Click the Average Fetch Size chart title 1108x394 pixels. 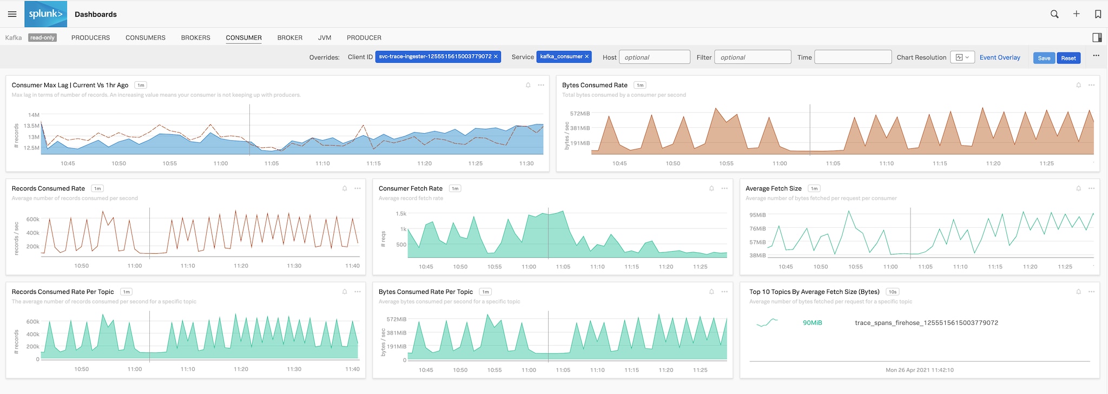(774, 188)
